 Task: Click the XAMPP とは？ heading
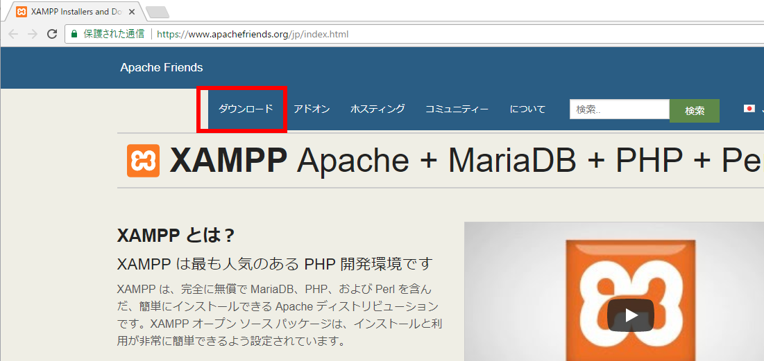[176, 236]
